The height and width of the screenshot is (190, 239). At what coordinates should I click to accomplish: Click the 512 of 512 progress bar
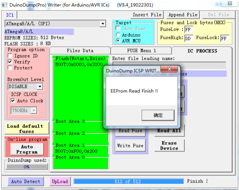129,181
